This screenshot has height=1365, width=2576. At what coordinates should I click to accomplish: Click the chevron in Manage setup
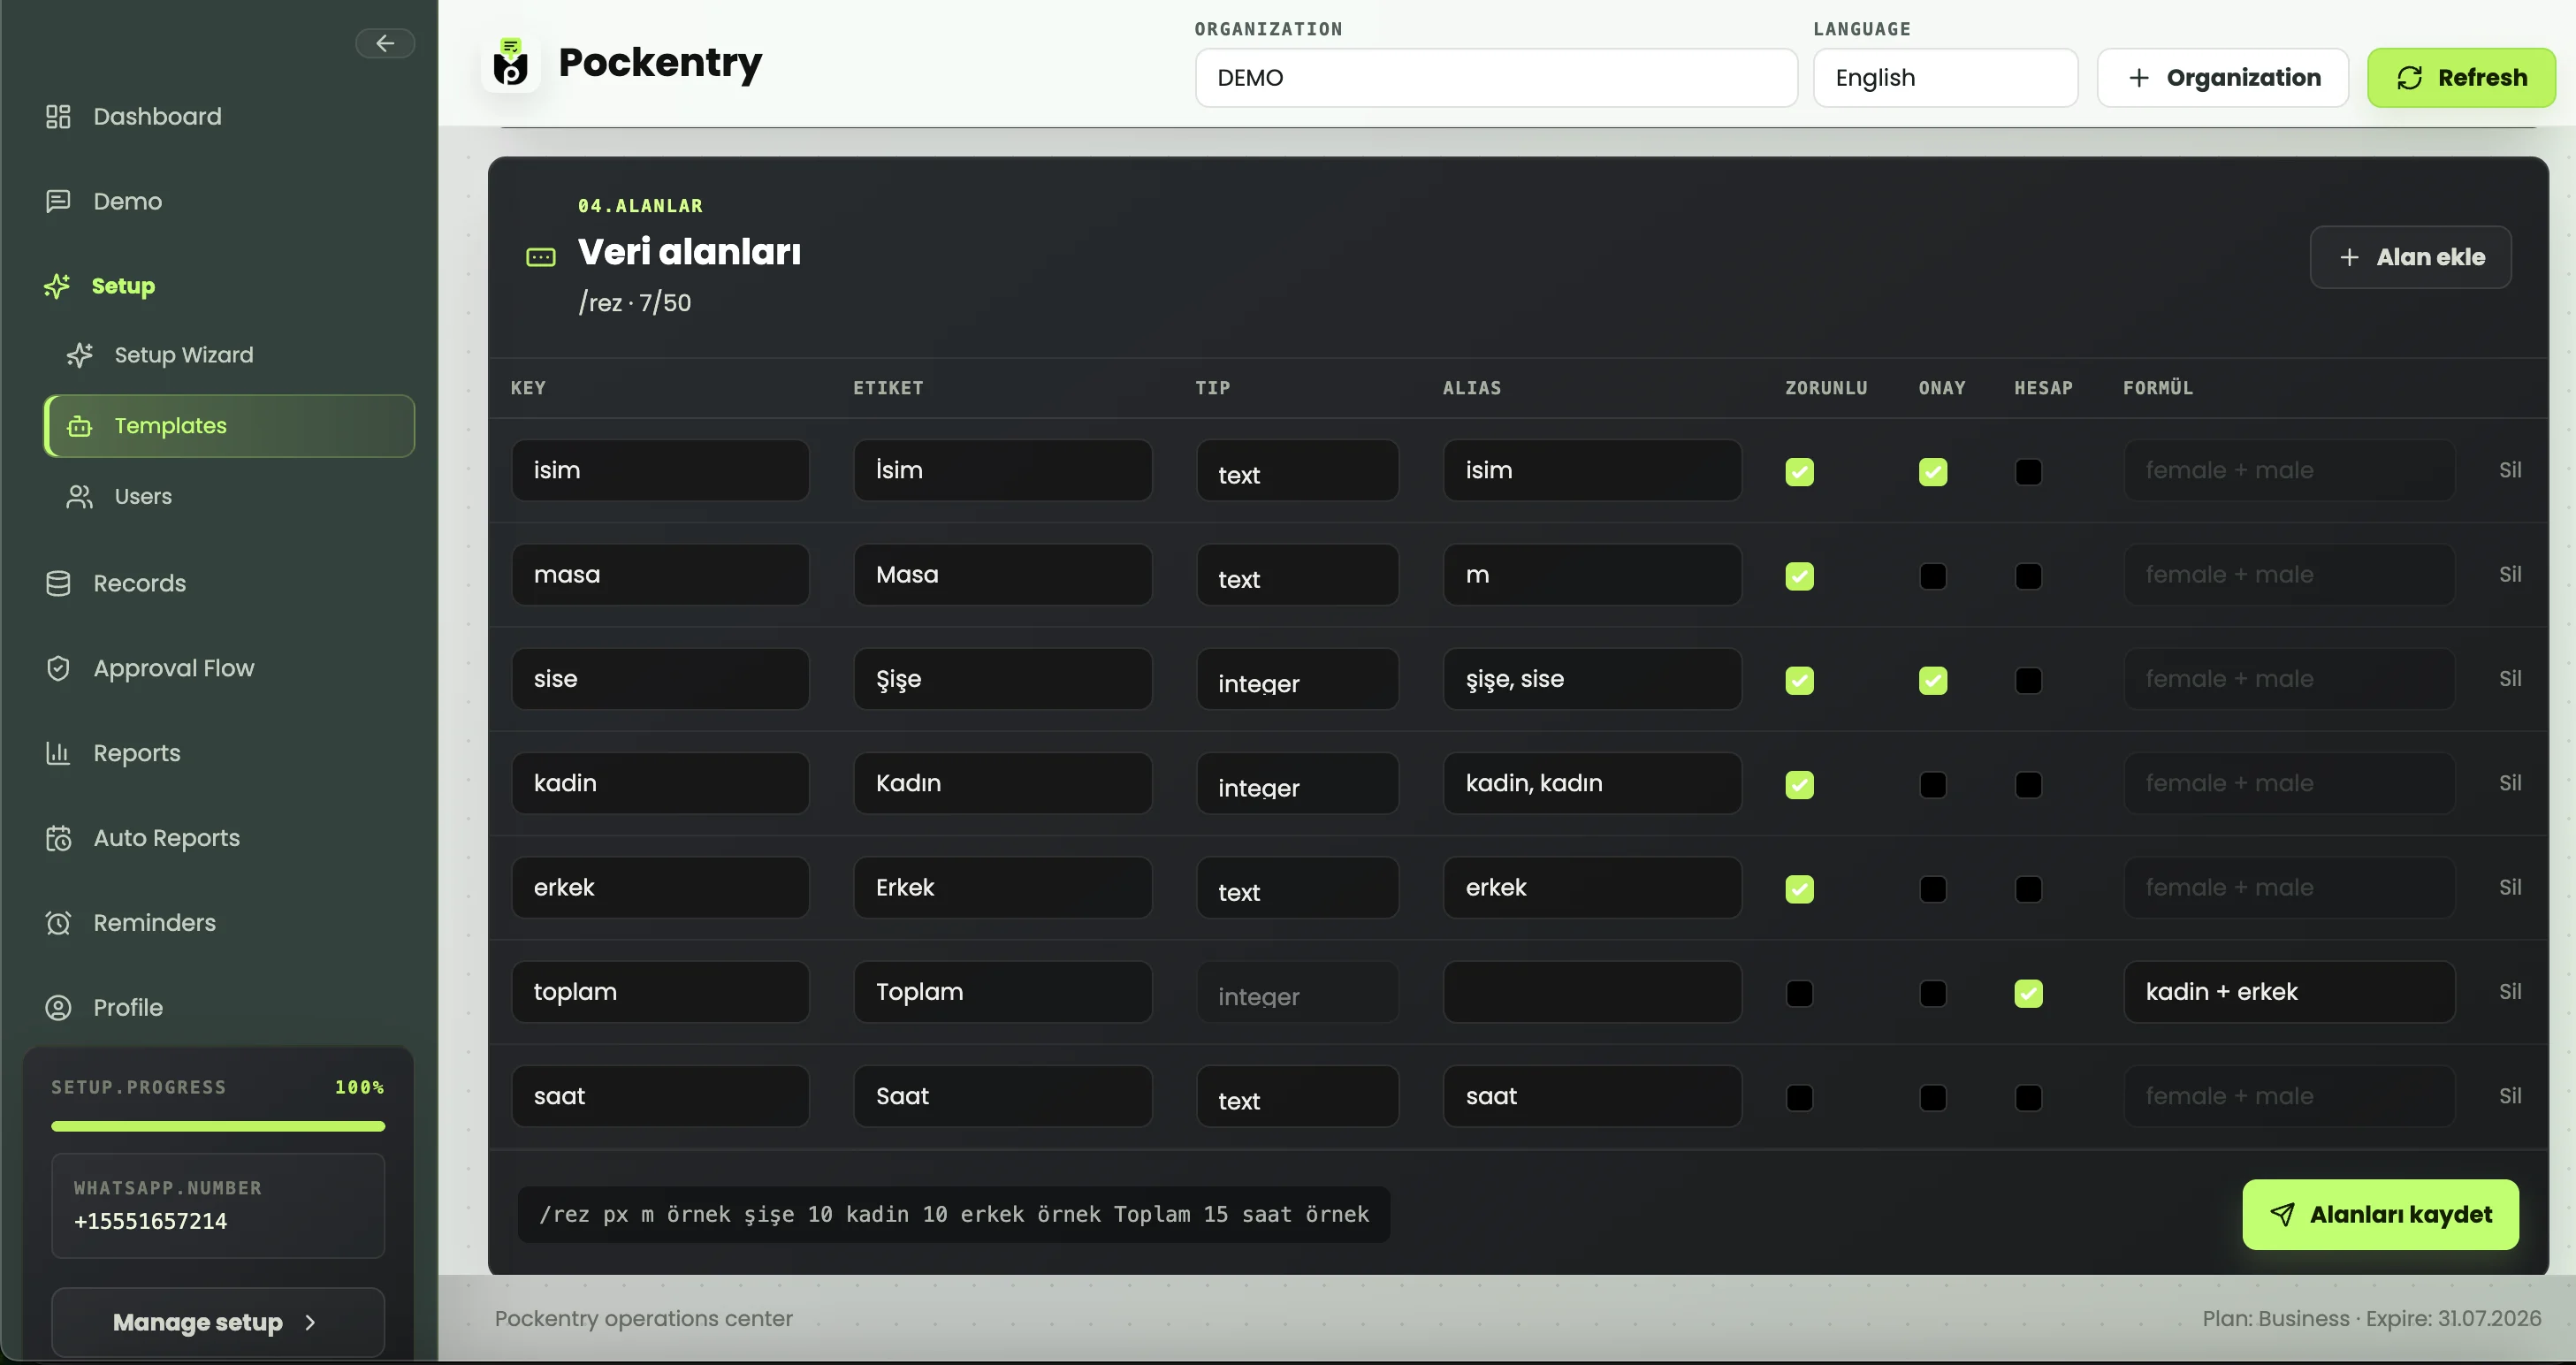click(x=310, y=1322)
